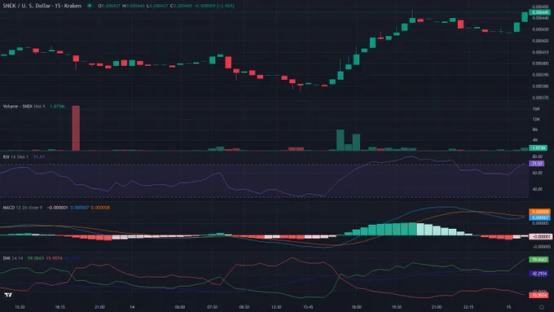Click the 0.000370 price axis label

(x=540, y=98)
